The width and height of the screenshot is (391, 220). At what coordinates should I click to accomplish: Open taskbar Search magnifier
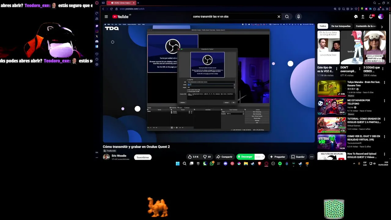[x=185, y=164]
